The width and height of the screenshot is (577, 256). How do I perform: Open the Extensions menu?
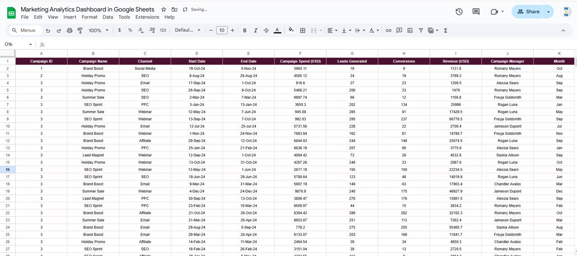pos(147,17)
